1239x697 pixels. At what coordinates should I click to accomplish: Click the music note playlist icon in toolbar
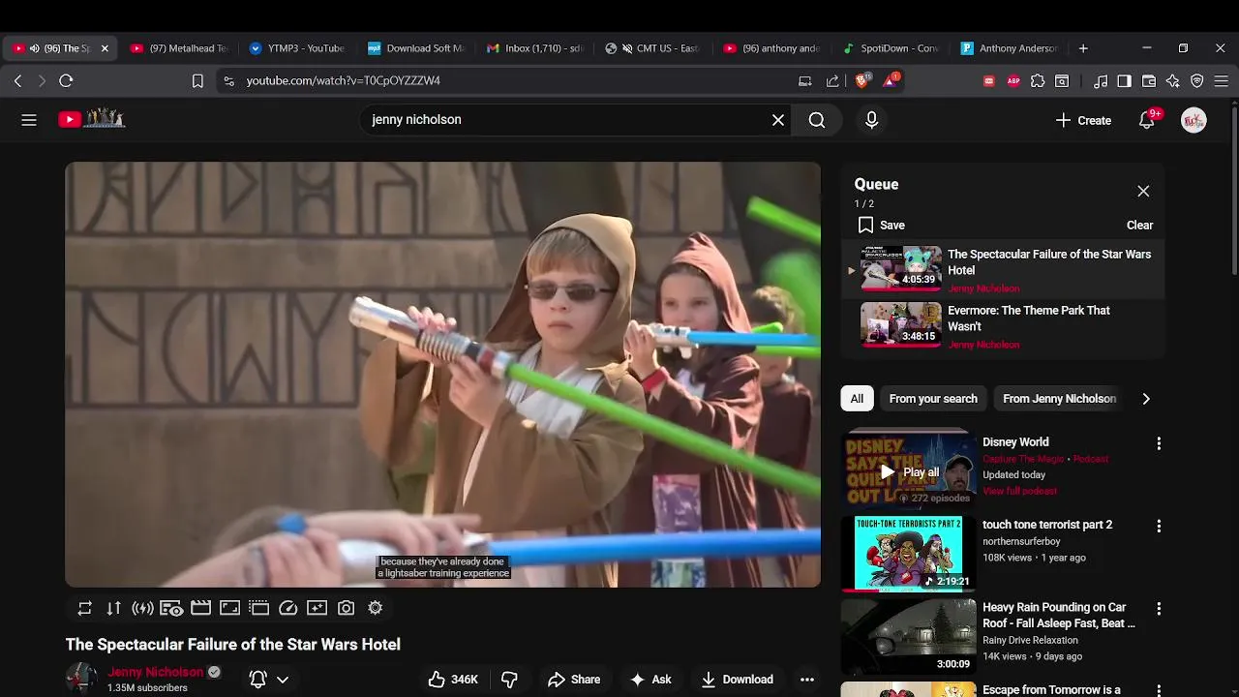pos(1101,81)
